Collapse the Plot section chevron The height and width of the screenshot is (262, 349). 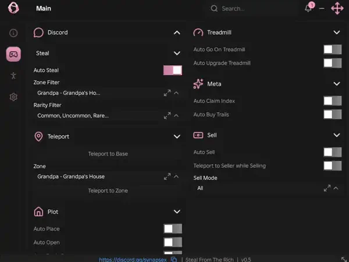click(177, 211)
